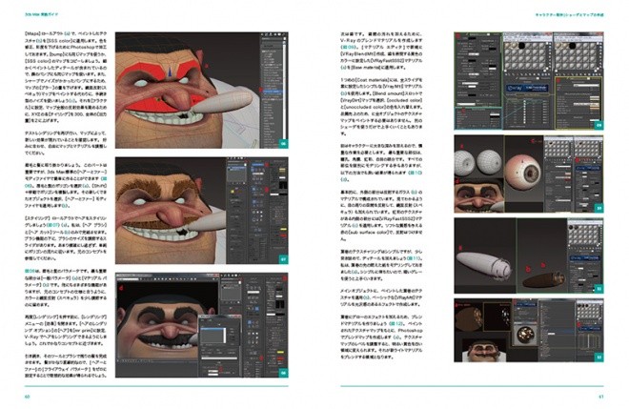Image resolution: width=629 pixels, height=409 pixels.
Task: Click the grey untextured cigar model in figure 11
Action: 484,264
